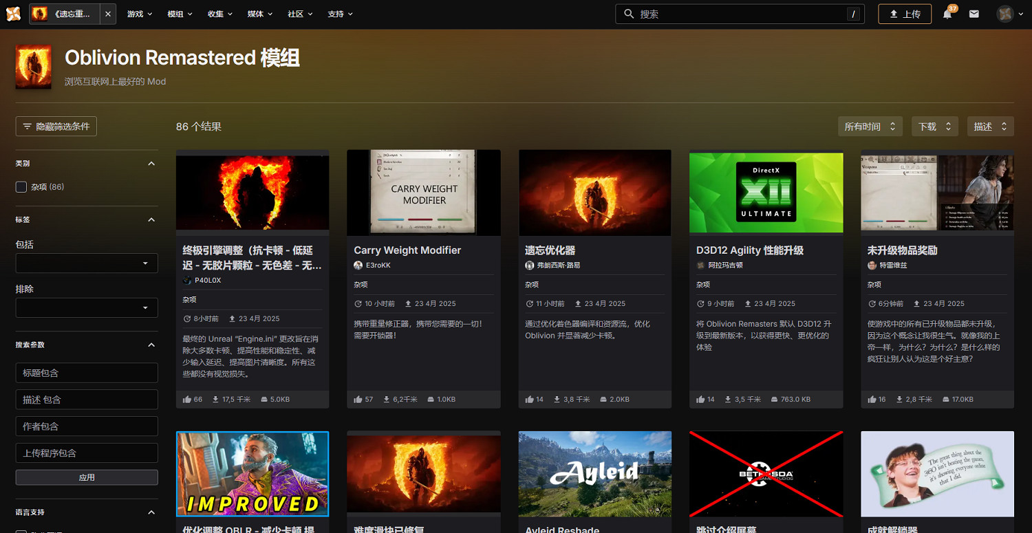Open the mail inbox icon
The image size is (1032, 533).
[x=974, y=14]
